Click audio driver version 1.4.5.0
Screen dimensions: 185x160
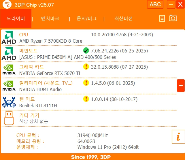(113, 83)
